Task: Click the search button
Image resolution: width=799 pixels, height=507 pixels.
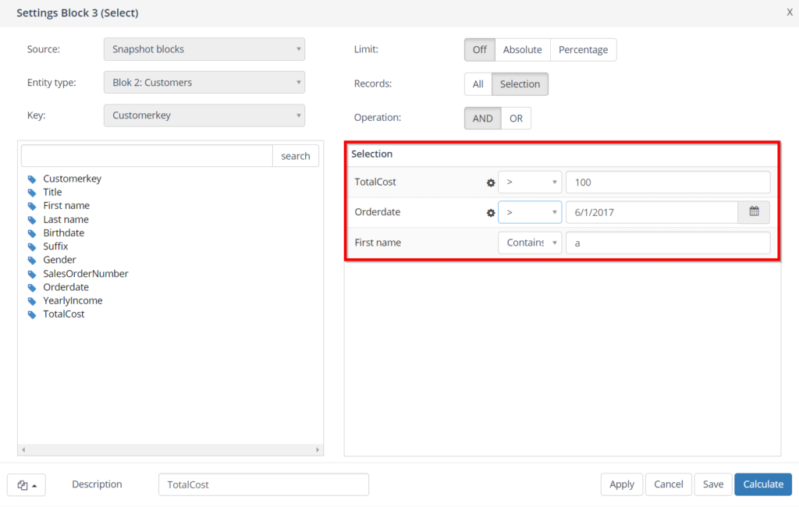Action: 296,156
